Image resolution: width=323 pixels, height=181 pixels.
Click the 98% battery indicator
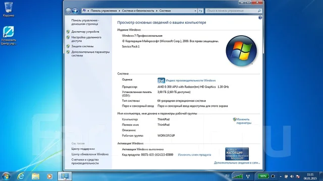pos(263,176)
